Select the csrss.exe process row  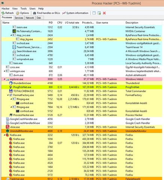click(82, 67)
